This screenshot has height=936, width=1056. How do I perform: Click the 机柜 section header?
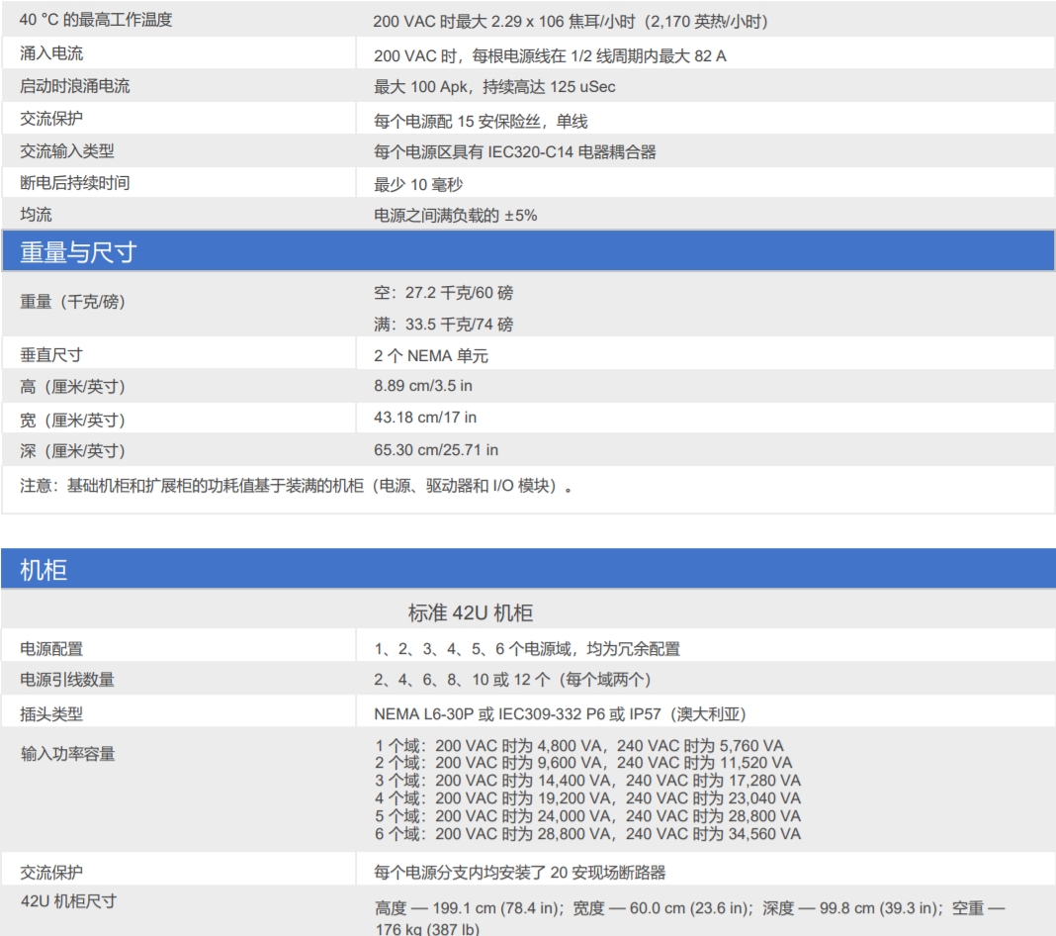pyautogui.click(x=44, y=571)
